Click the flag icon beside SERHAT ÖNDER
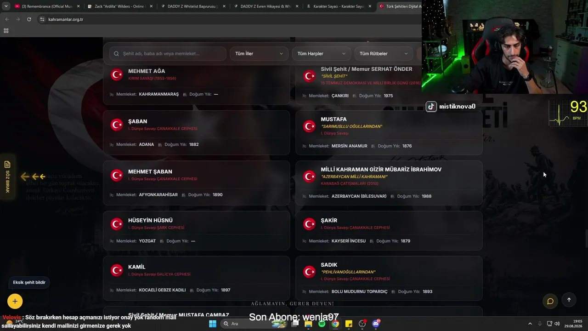The width and height of the screenshot is (588, 331). click(x=310, y=76)
